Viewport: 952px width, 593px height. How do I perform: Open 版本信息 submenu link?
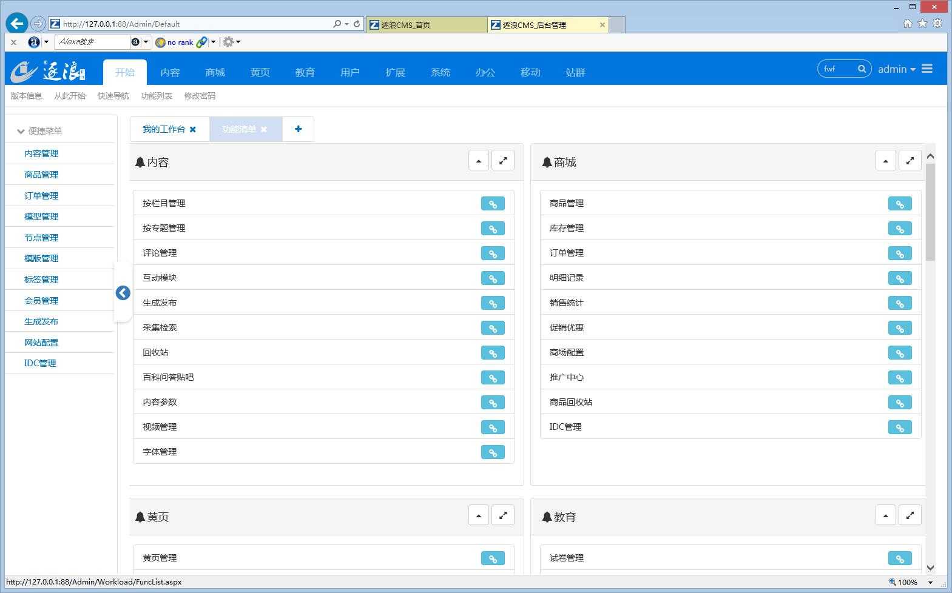click(x=27, y=96)
